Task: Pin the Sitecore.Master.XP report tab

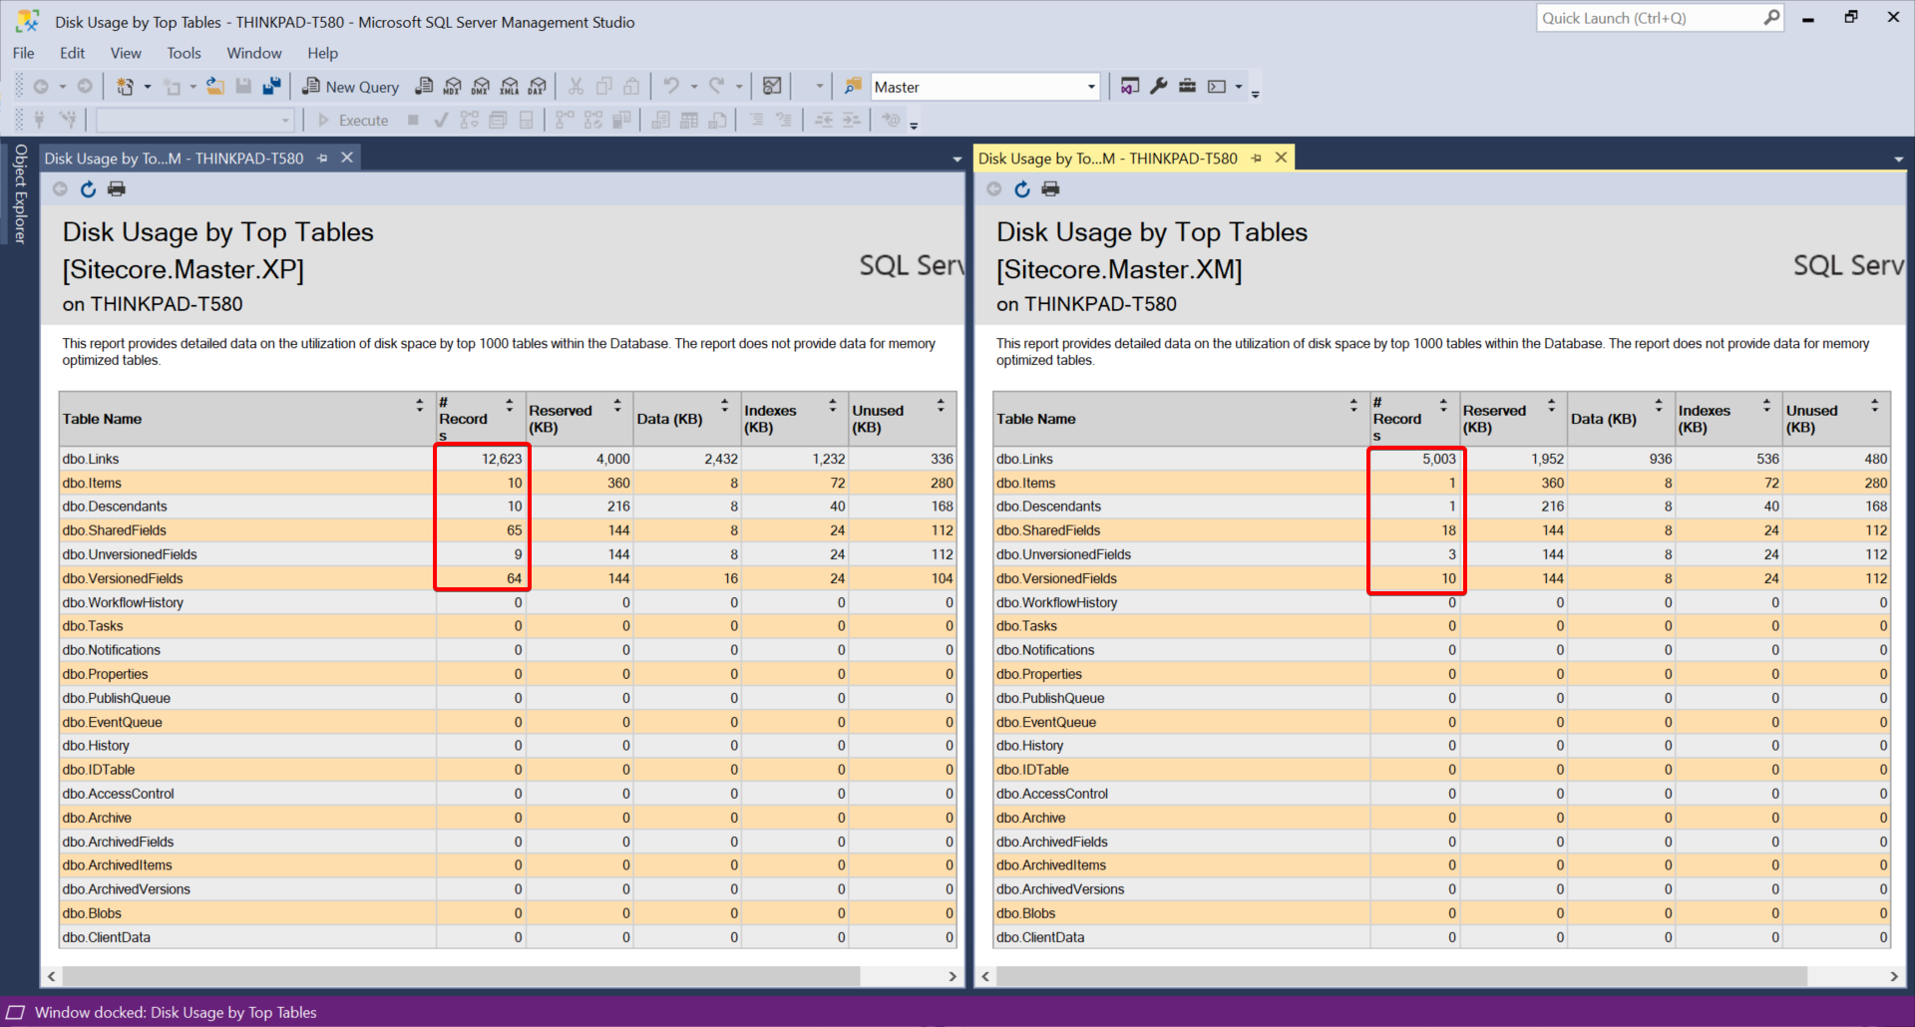Action: pyautogui.click(x=321, y=158)
